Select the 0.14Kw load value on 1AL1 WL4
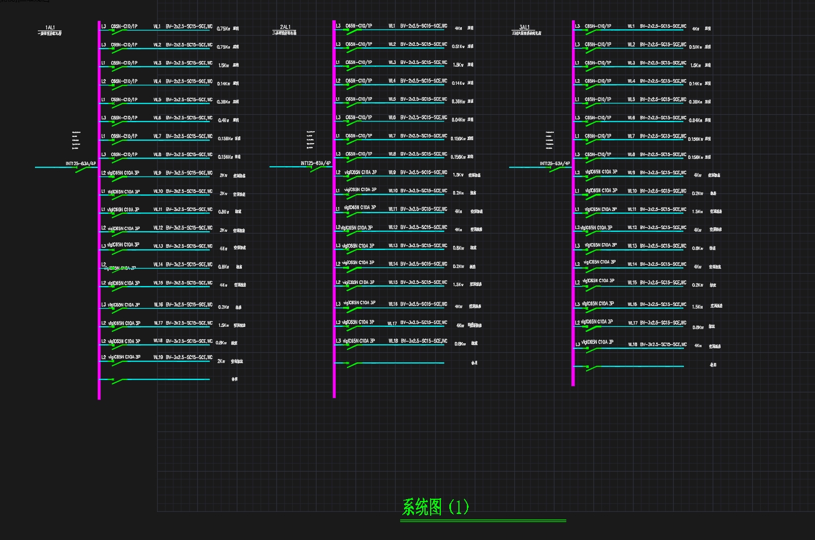 pyautogui.click(x=223, y=84)
